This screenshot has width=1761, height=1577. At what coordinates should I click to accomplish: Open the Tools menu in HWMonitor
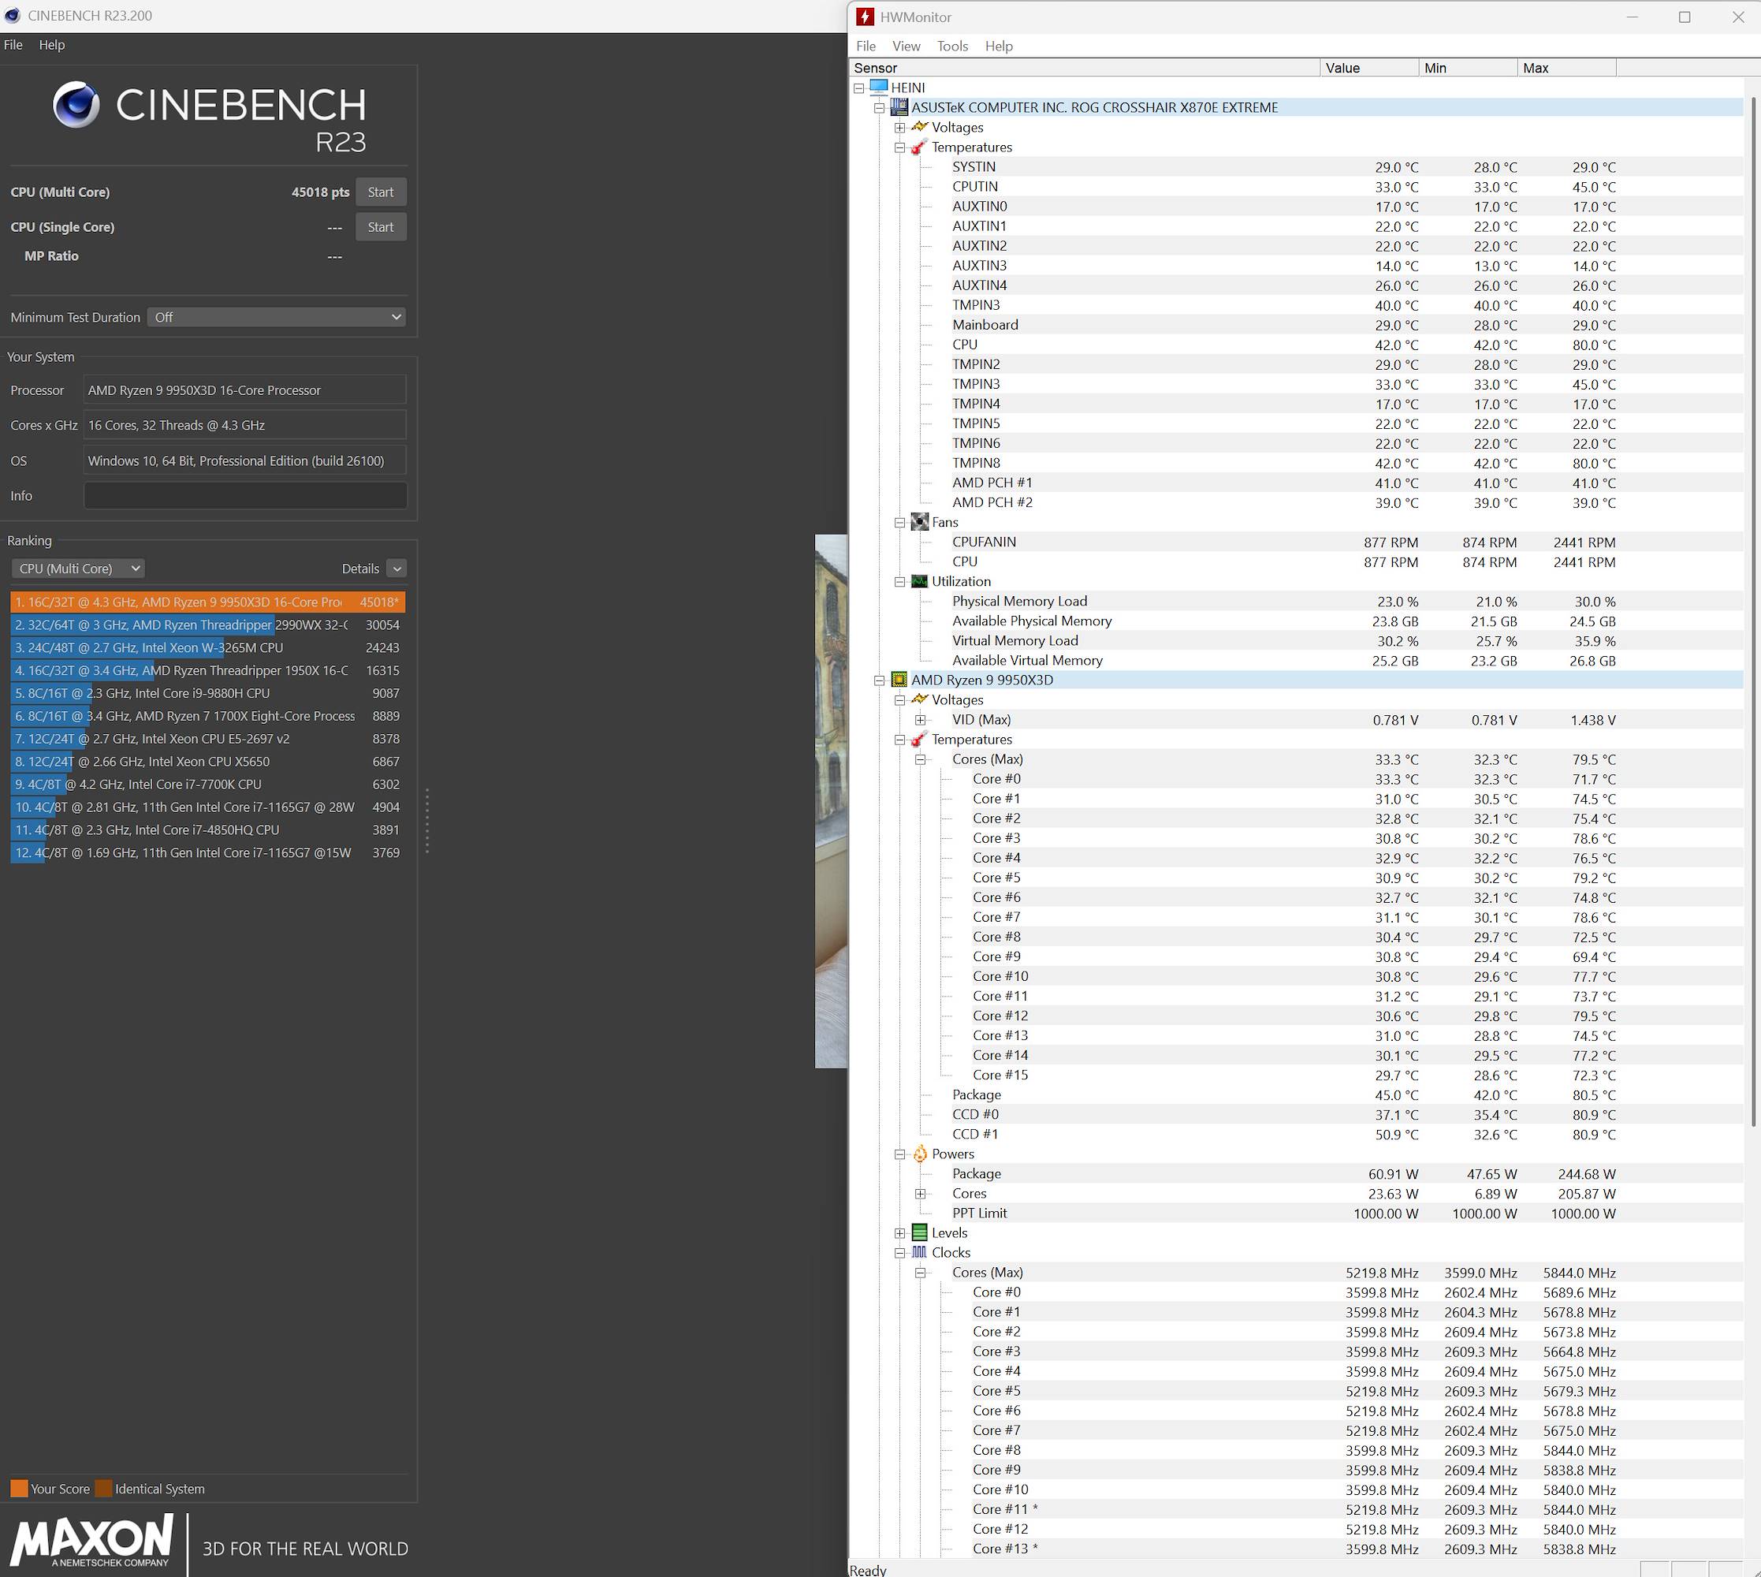pyautogui.click(x=952, y=46)
